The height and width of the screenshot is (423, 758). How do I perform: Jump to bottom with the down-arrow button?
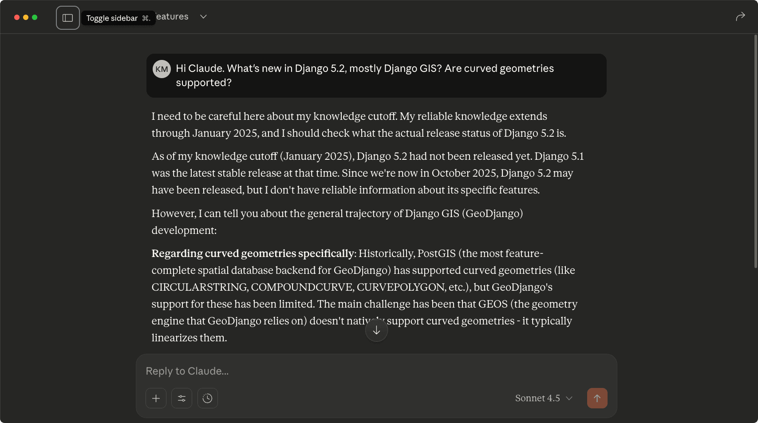pyautogui.click(x=376, y=330)
